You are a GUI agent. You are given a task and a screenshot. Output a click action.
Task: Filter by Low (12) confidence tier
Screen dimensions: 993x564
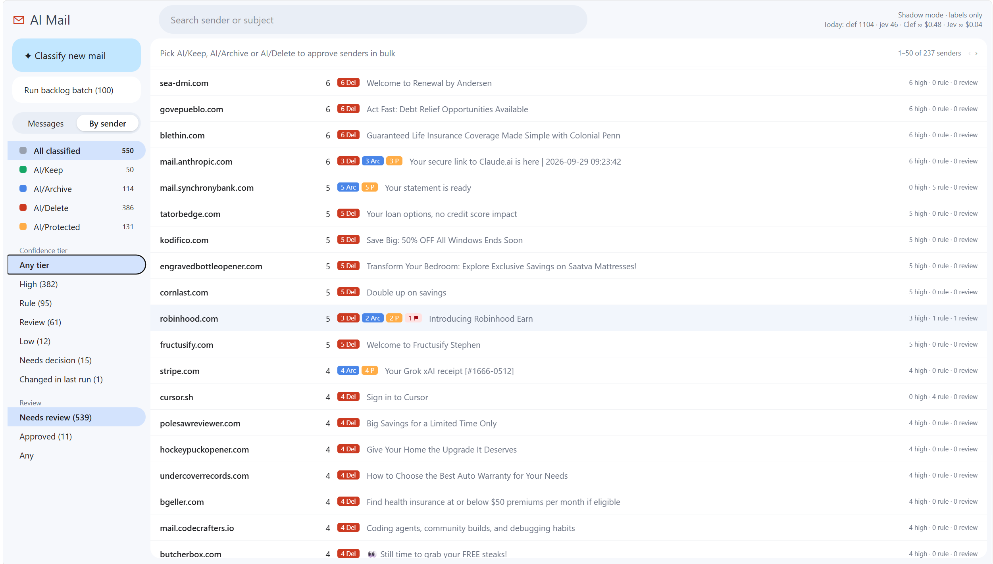[77, 341]
